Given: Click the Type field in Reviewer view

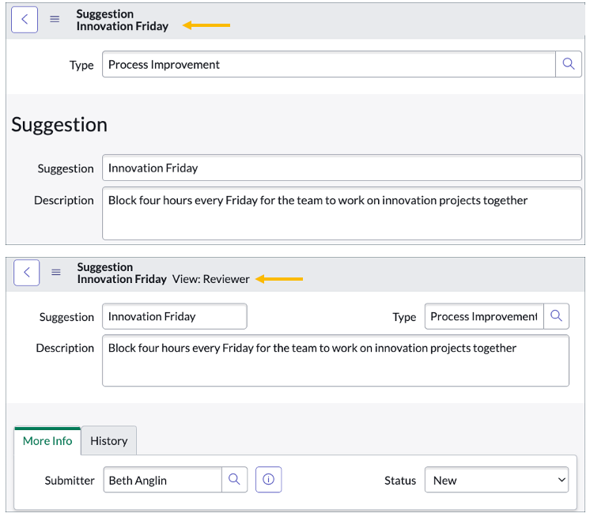Looking at the screenshot, I should click(x=484, y=316).
